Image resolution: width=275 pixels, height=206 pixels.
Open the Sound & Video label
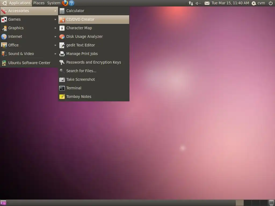[x=21, y=54]
